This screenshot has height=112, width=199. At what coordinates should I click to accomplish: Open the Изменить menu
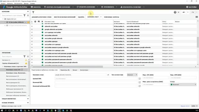point(10,3)
